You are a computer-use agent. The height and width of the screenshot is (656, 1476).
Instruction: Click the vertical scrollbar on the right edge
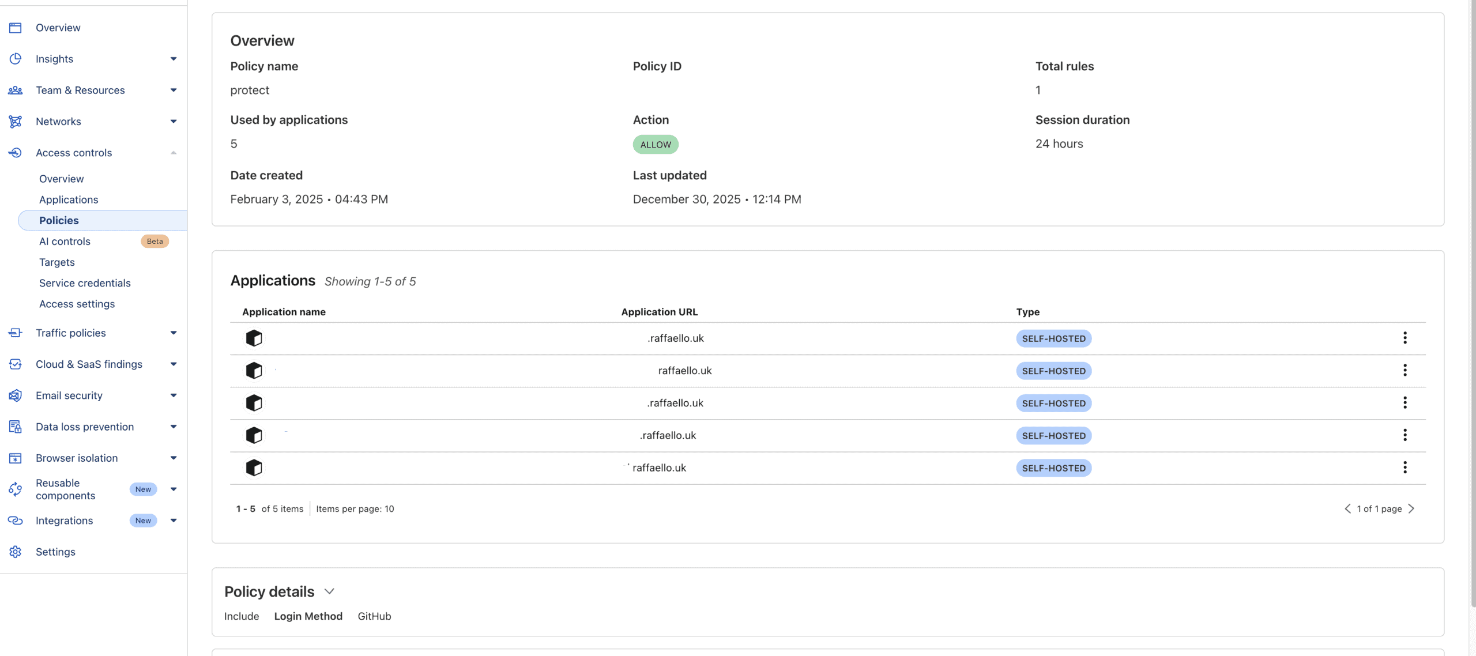1473,303
